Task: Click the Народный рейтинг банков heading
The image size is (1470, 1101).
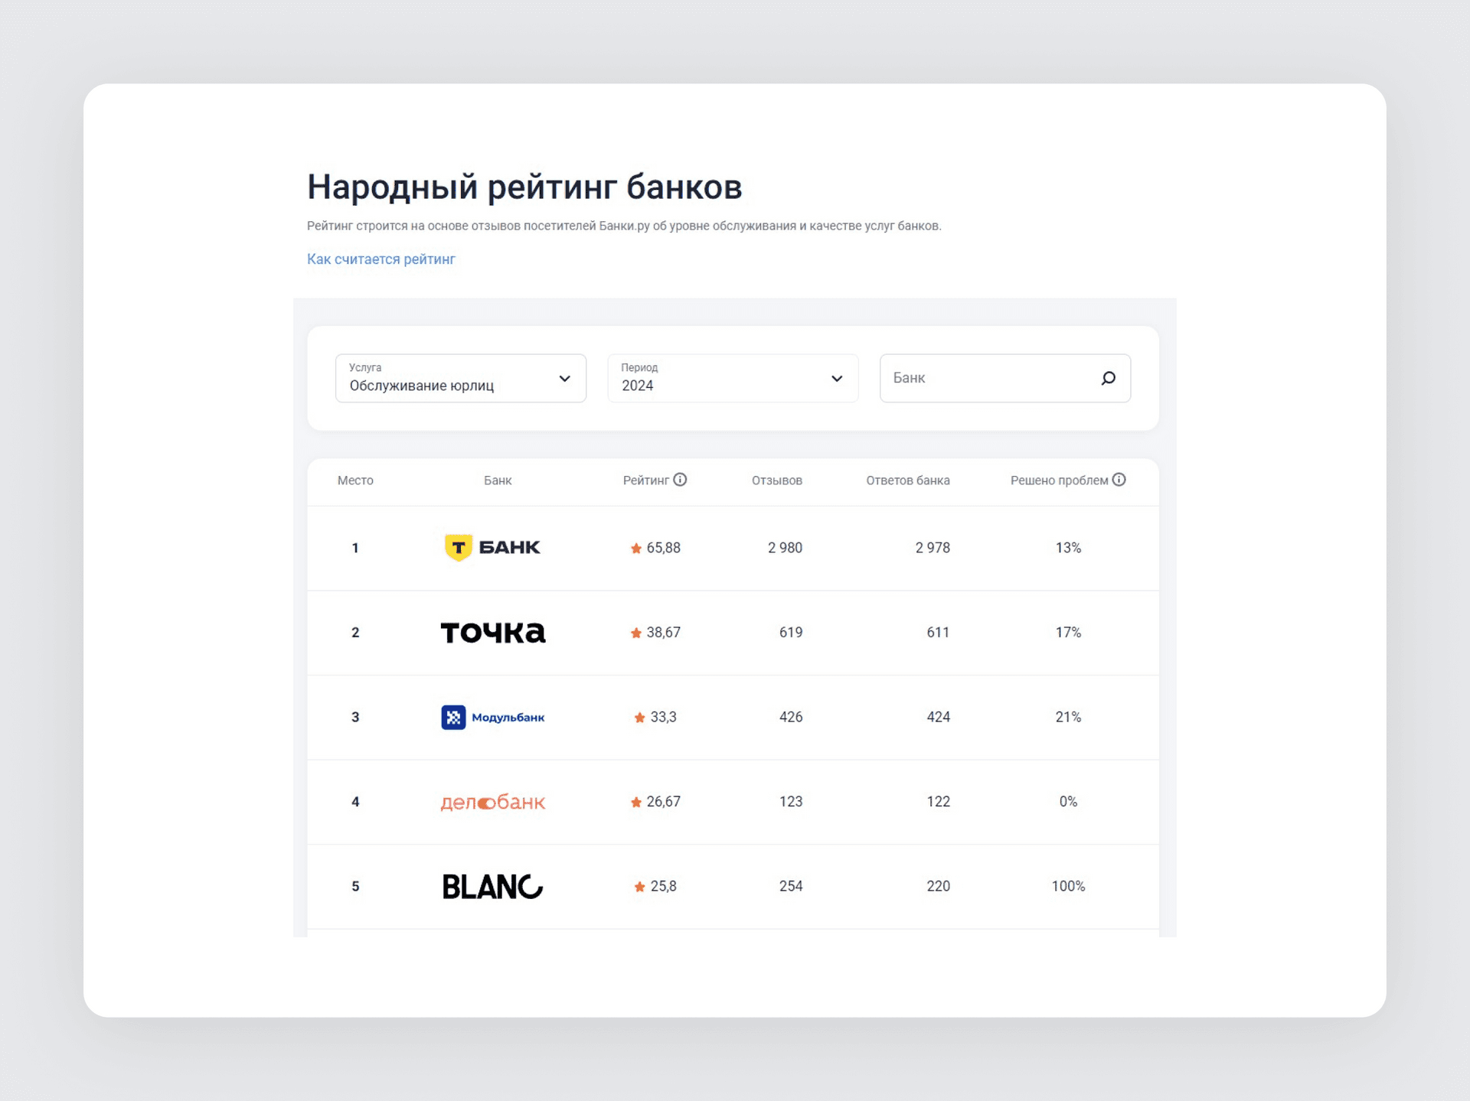Action: (x=524, y=187)
